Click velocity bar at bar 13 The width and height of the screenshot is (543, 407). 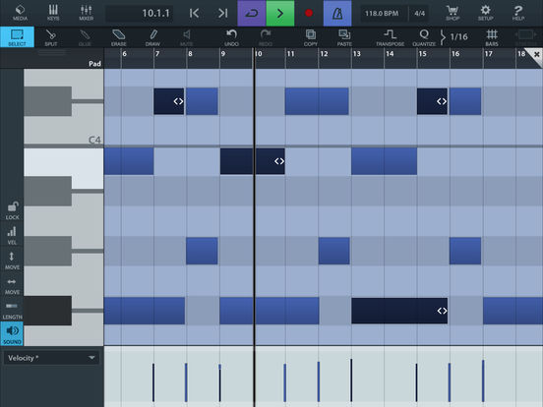351,380
